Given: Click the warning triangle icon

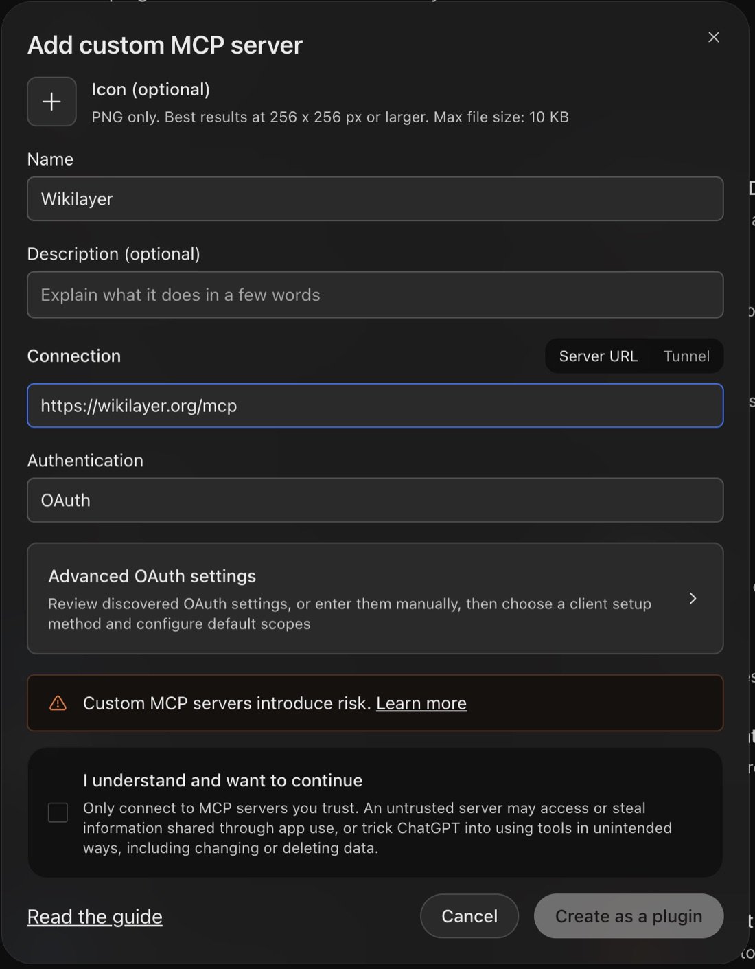Looking at the screenshot, I should (x=58, y=703).
